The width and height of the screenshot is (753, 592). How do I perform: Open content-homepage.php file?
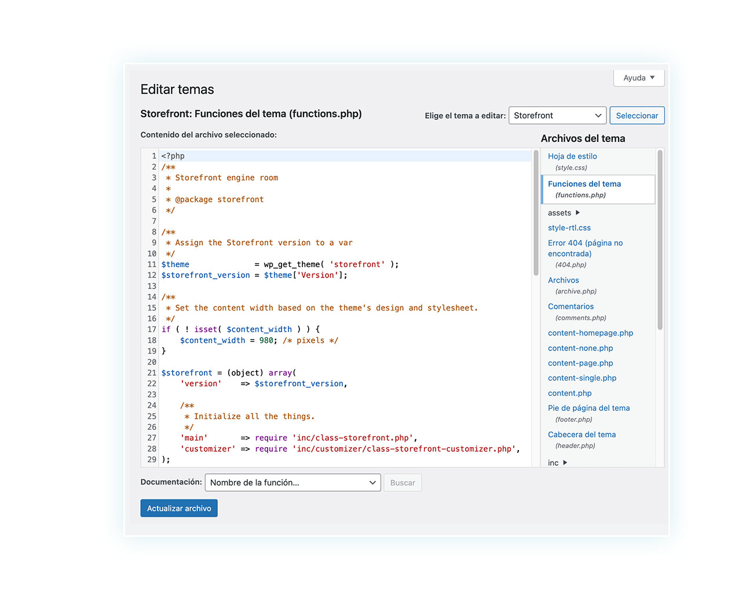tap(590, 333)
